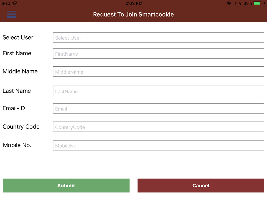Tap the Request To Join Smartcookie title

(x=133, y=14)
